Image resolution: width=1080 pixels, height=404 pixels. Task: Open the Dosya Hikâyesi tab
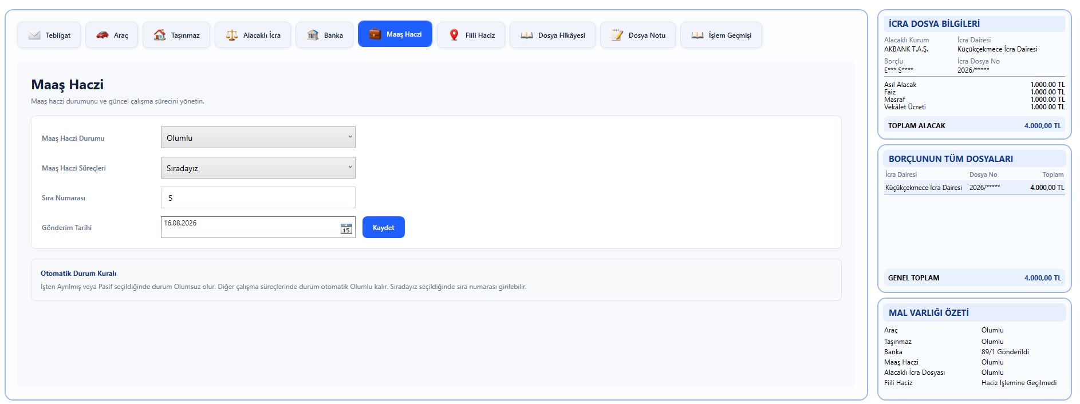click(553, 35)
